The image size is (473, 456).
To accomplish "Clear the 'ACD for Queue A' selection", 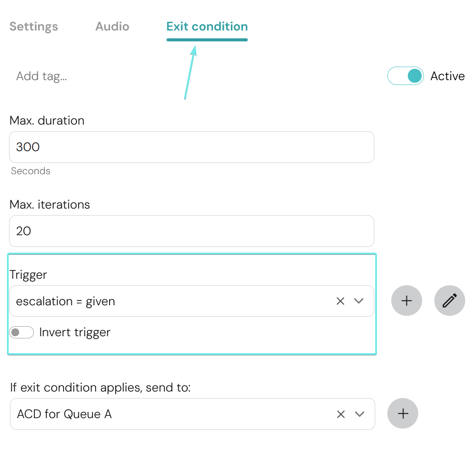I will click(x=341, y=414).
